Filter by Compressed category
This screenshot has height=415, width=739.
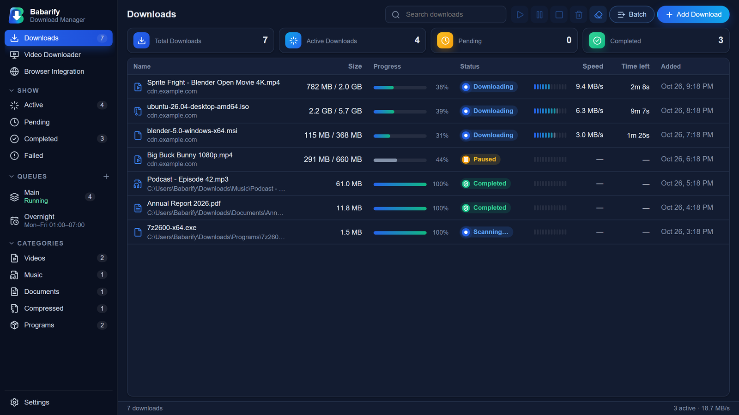click(59, 308)
